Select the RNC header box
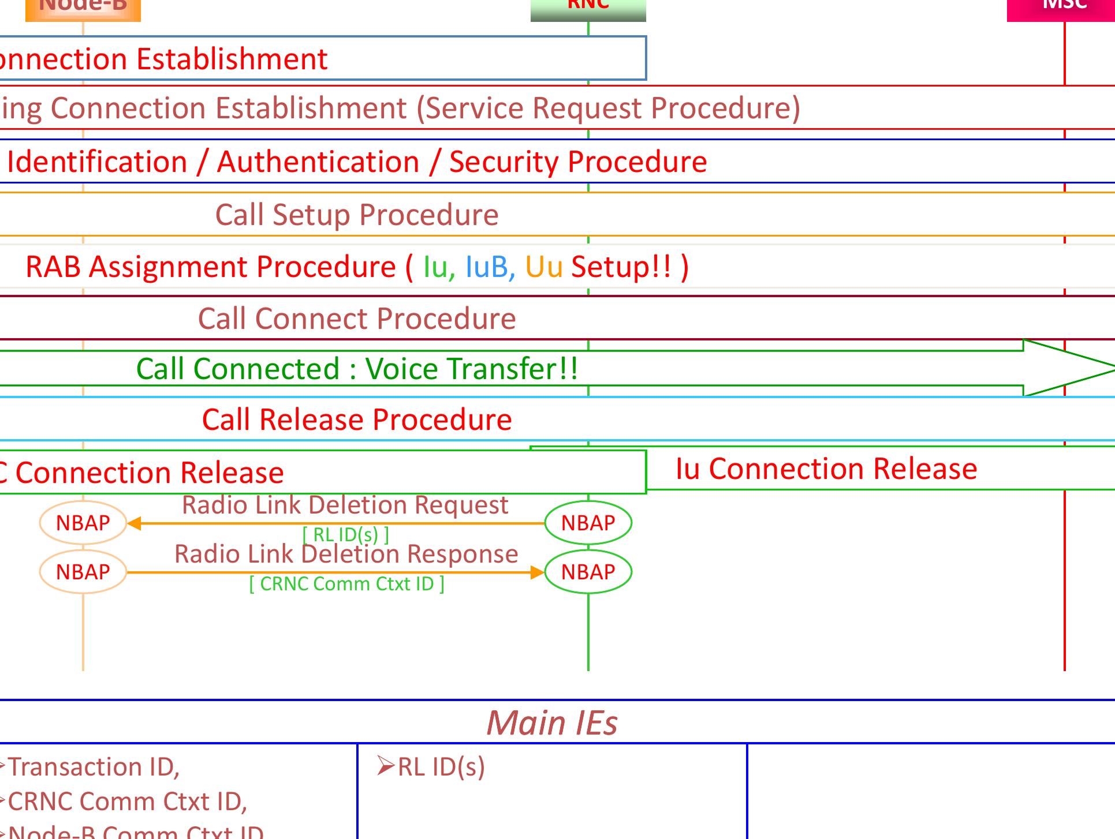 [587, 8]
